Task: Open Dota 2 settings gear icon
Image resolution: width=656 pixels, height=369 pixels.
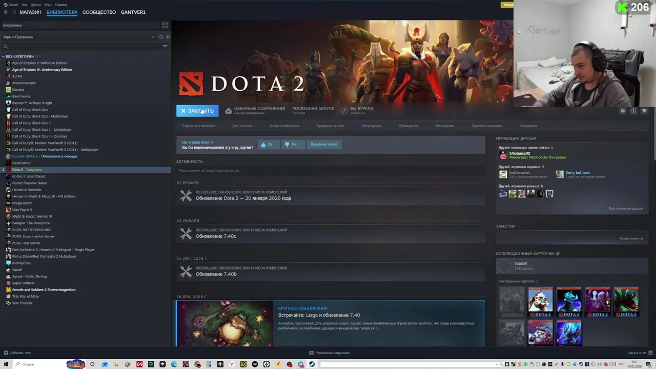Action: pyautogui.click(x=623, y=111)
